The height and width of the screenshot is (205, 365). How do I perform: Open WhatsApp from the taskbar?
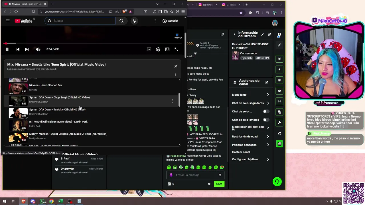coord(42,201)
